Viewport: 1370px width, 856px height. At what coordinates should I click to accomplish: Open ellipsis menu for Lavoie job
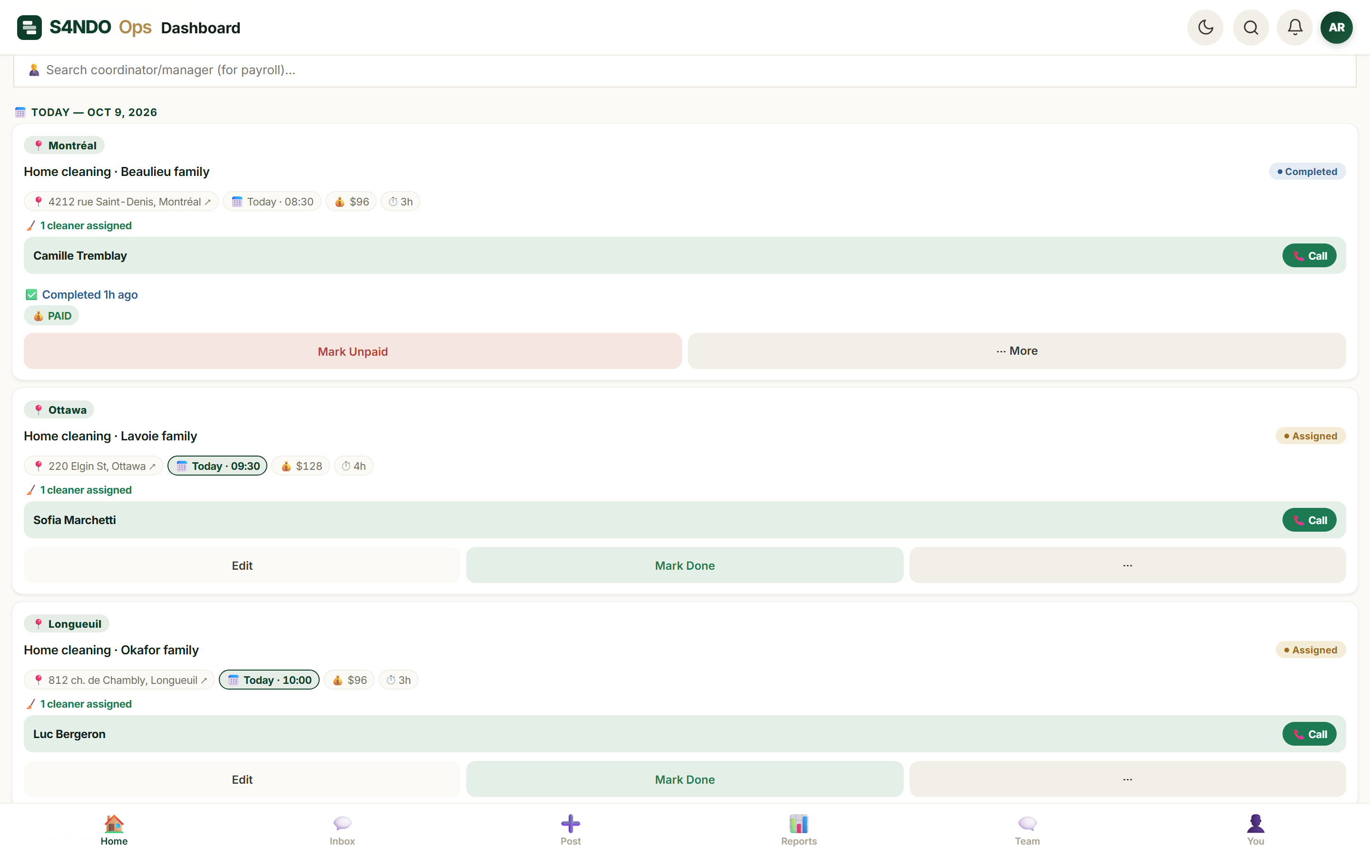(x=1127, y=565)
